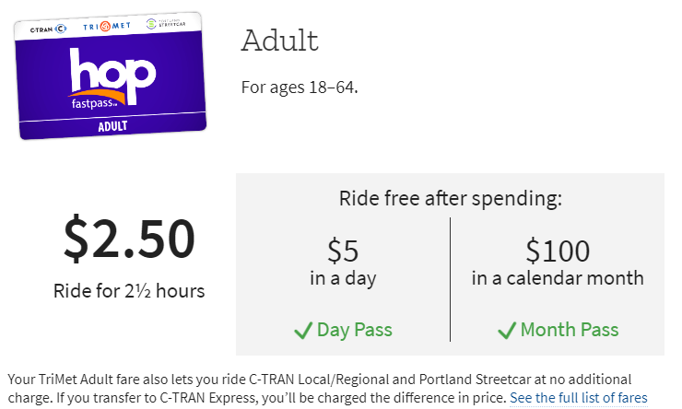Screen dimensions: 682x409
Task: Click the $100 monthly cap amount
Action: [558, 251]
